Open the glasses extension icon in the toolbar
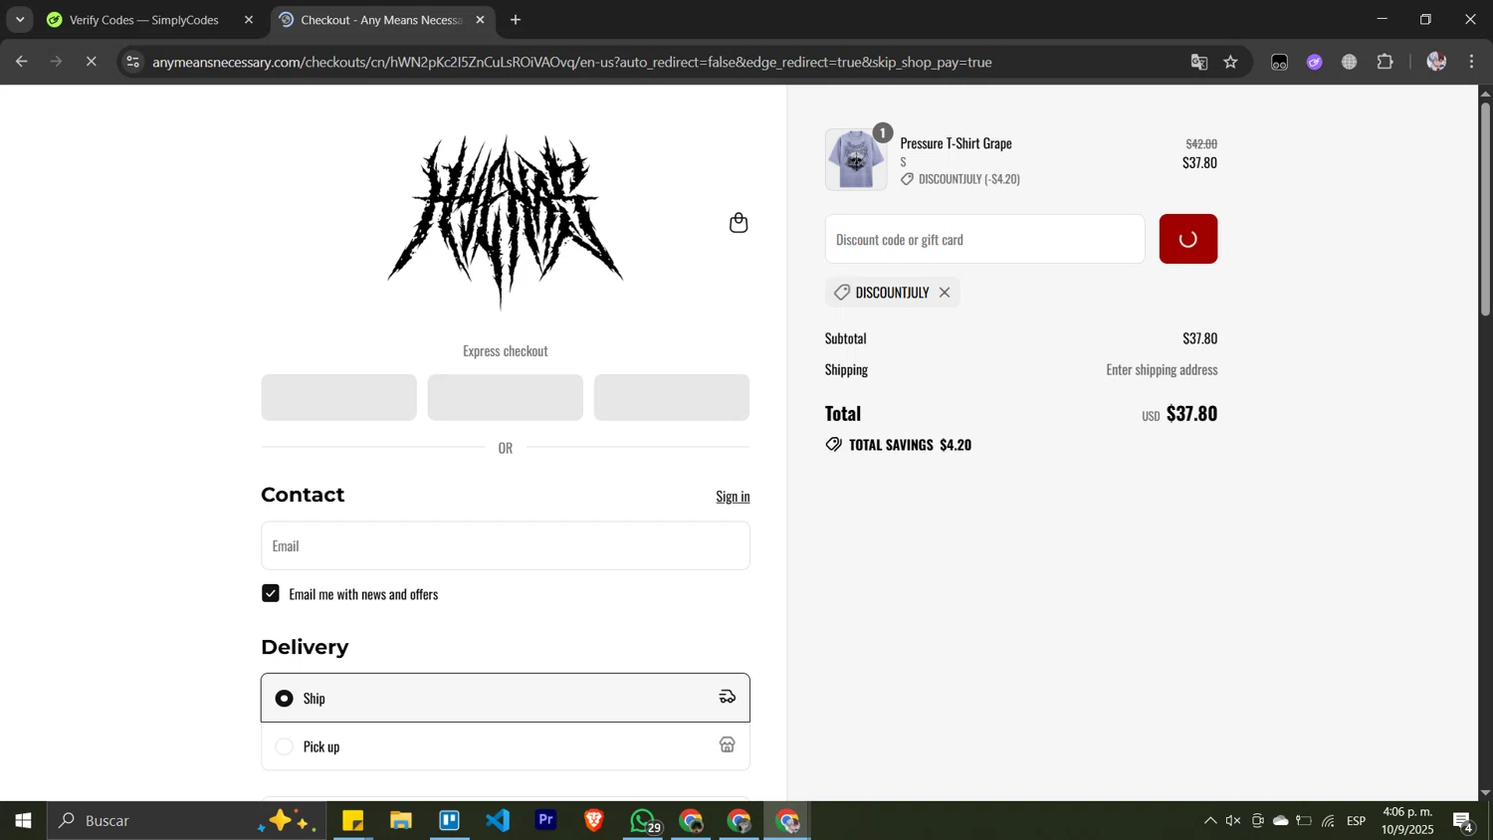Viewport: 1493px width, 840px height. point(1280,62)
